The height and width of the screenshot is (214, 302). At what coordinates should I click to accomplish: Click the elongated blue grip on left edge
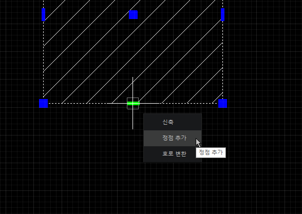(x=43, y=14)
